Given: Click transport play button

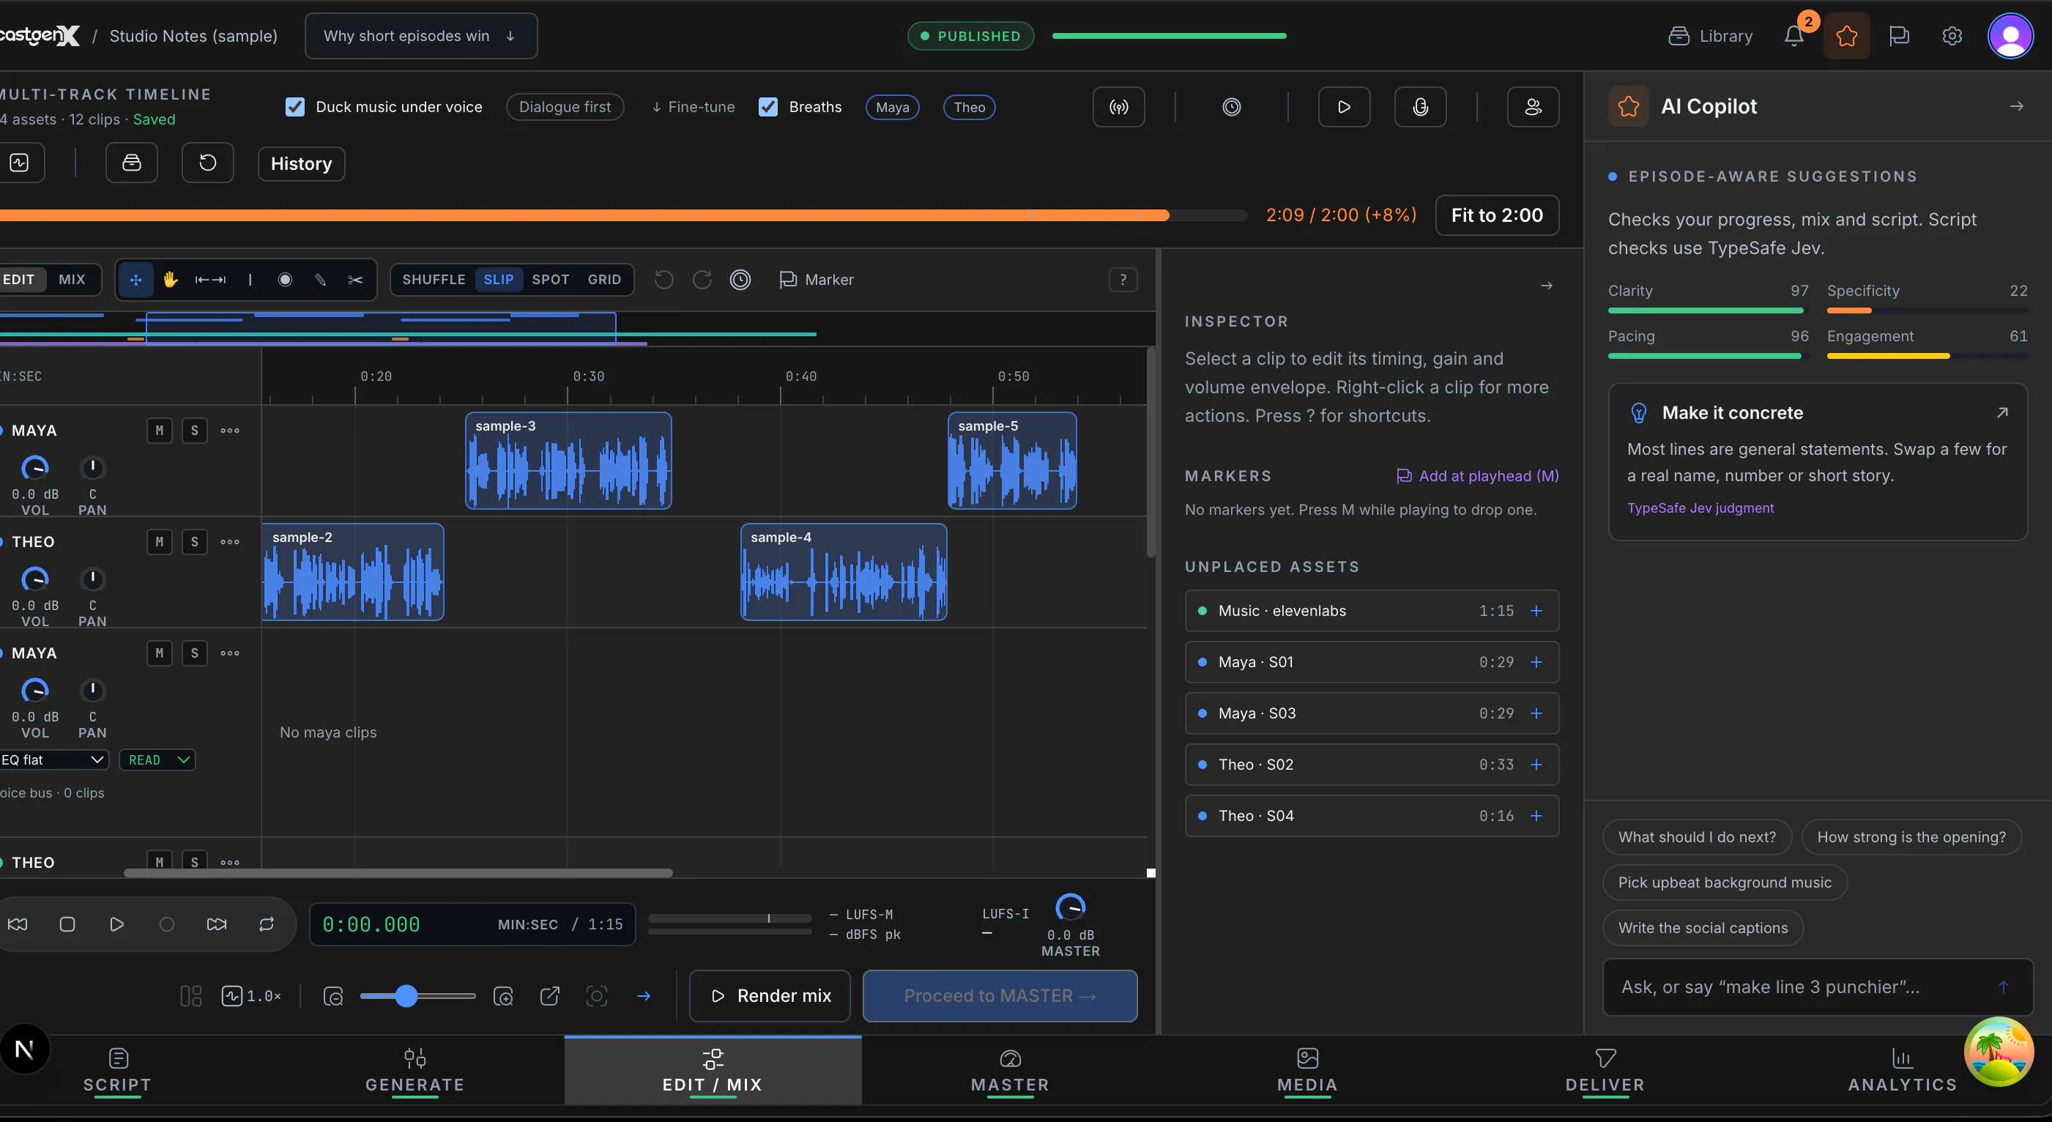Looking at the screenshot, I should pyautogui.click(x=116, y=924).
